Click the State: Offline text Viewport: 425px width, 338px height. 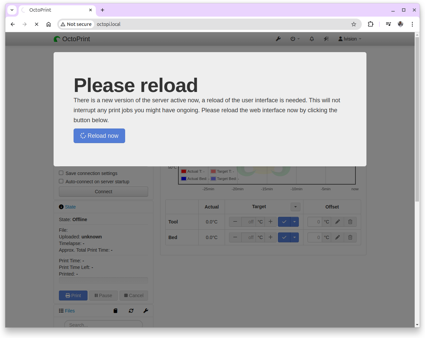73,219
